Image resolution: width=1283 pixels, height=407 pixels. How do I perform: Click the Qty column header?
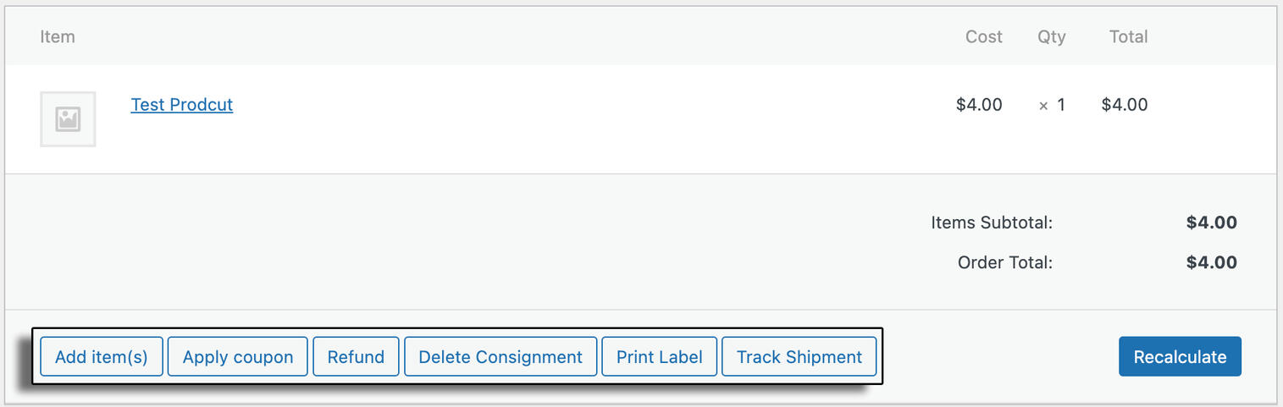pos(1051,37)
